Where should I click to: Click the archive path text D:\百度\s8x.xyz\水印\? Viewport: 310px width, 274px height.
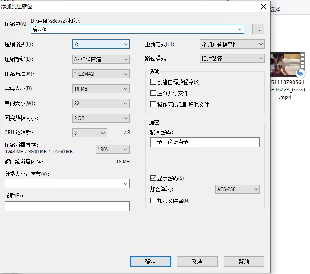[55, 21]
